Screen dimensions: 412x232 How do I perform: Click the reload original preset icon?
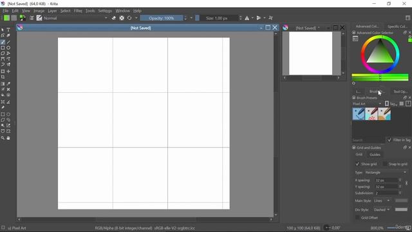(129, 18)
